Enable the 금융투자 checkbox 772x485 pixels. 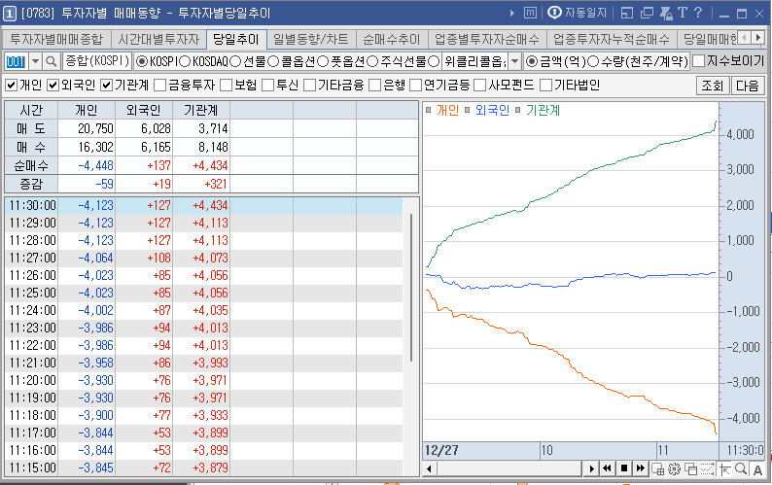160,86
